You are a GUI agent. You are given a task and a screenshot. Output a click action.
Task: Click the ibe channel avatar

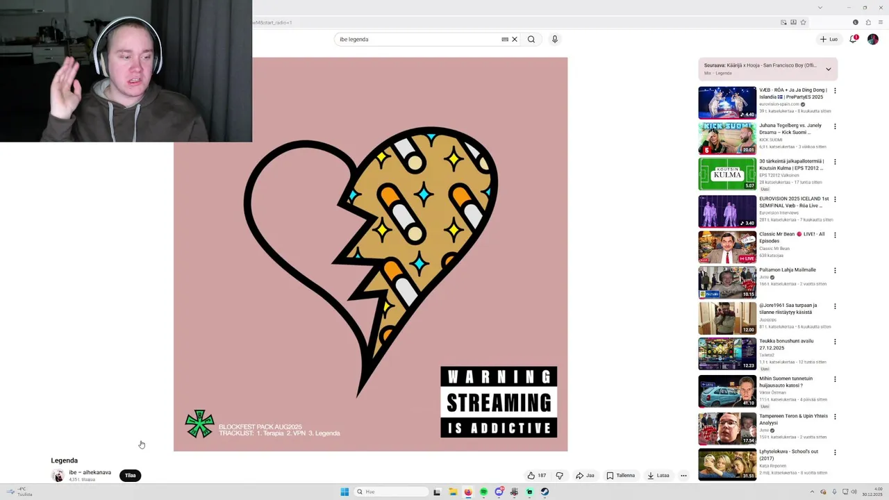pos(58,475)
